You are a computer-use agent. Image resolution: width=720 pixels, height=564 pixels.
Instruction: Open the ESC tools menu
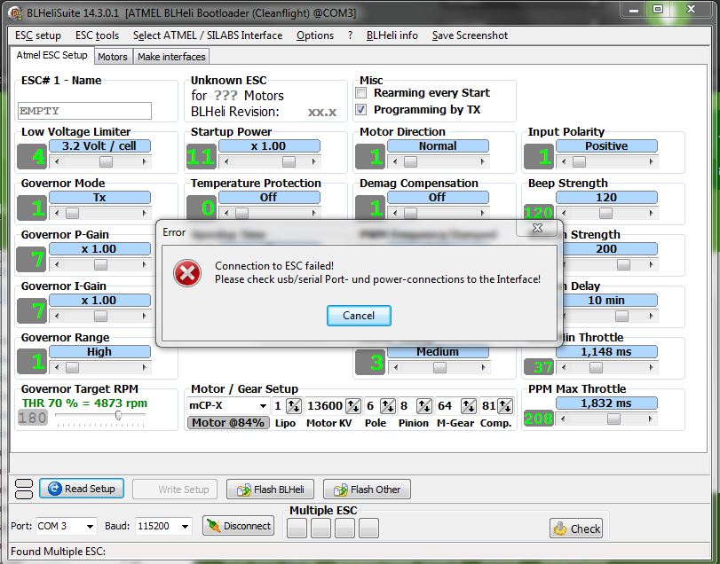pyautogui.click(x=97, y=35)
